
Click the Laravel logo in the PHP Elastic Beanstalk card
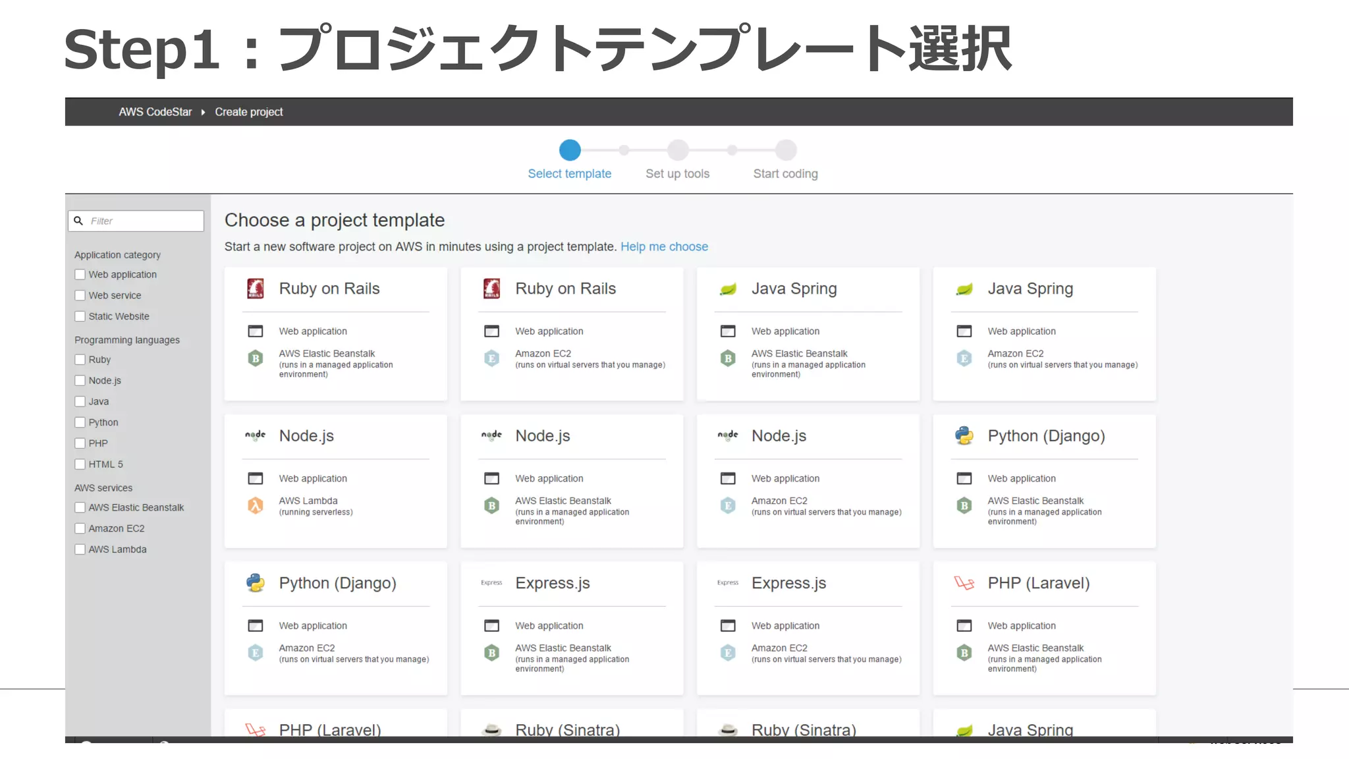pyautogui.click(x=964, y=583)
